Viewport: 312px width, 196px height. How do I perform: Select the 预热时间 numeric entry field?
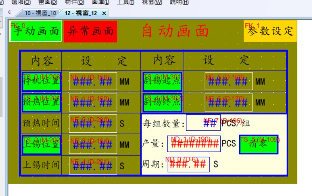(93, 123)
